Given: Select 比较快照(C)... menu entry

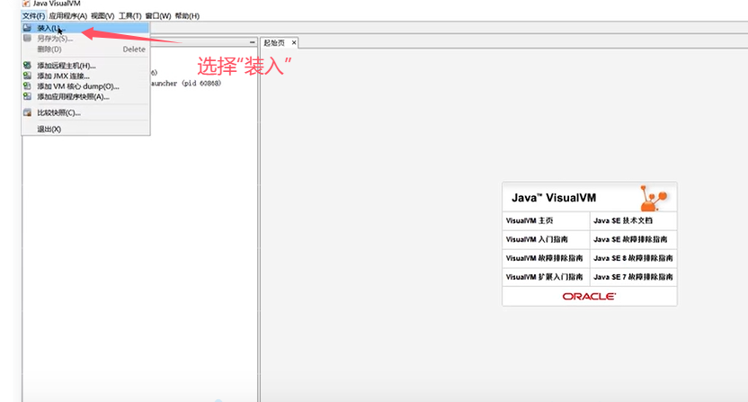Looking at the screenshot, I should [85, 112].
